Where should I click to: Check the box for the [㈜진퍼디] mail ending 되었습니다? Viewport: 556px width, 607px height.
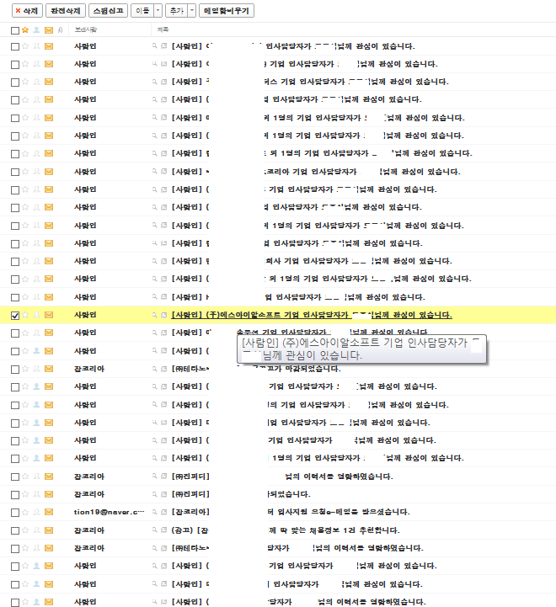tap(15, 495)
